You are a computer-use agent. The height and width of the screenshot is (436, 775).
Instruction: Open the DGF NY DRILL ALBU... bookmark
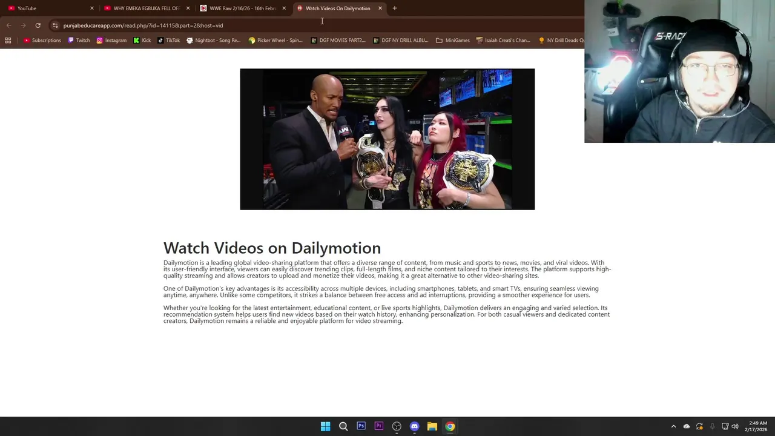click(x=401, y=40)
